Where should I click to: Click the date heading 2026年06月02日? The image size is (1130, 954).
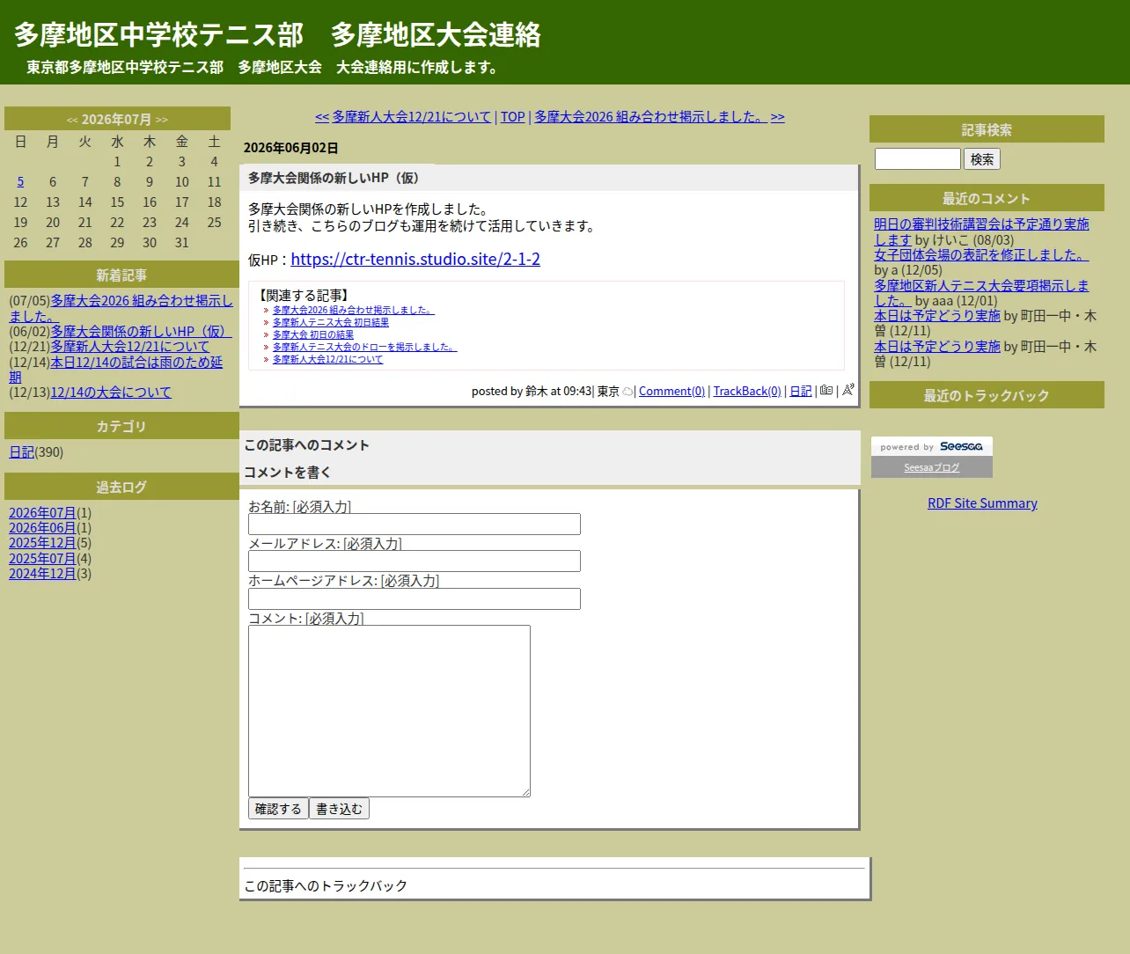coord(290,148)
